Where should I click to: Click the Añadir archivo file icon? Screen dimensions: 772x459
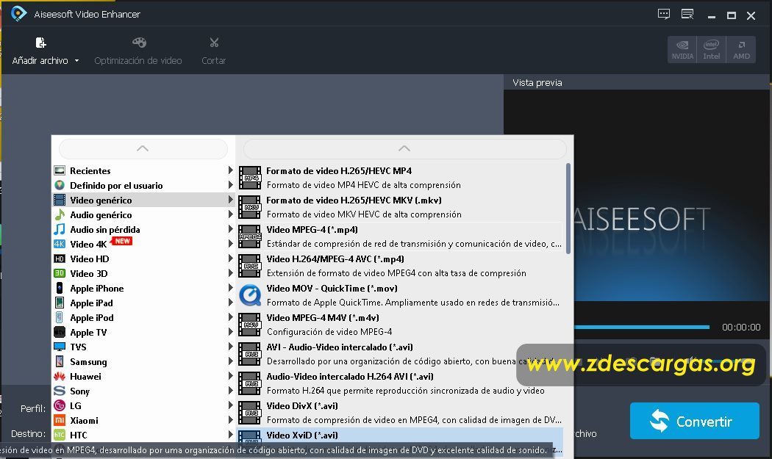41,43
